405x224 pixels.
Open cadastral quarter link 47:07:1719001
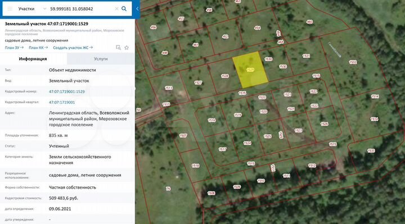point(62,102)
